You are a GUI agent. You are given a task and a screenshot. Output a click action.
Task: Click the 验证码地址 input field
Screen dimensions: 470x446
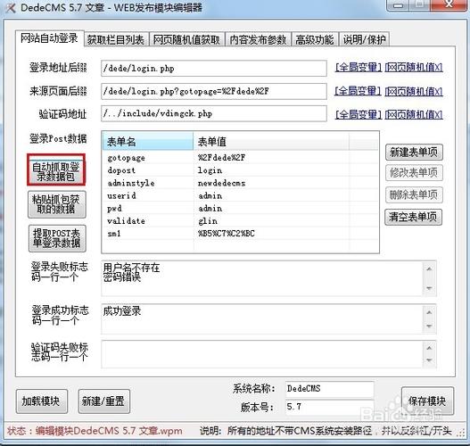[x=214, y=113]
